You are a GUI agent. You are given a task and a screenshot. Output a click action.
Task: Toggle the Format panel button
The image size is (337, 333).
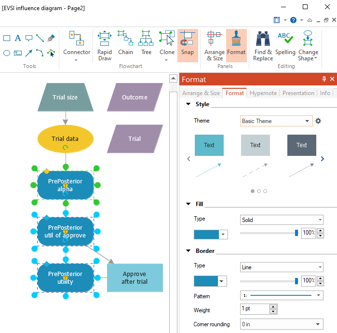(x=236, y=45)
